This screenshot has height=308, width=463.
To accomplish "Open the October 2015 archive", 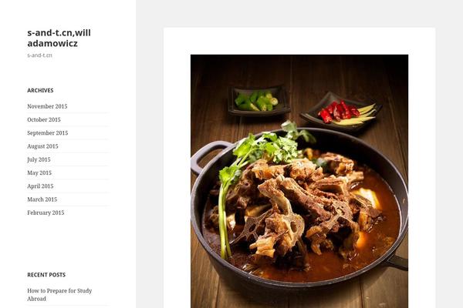I will pos(44,119).
